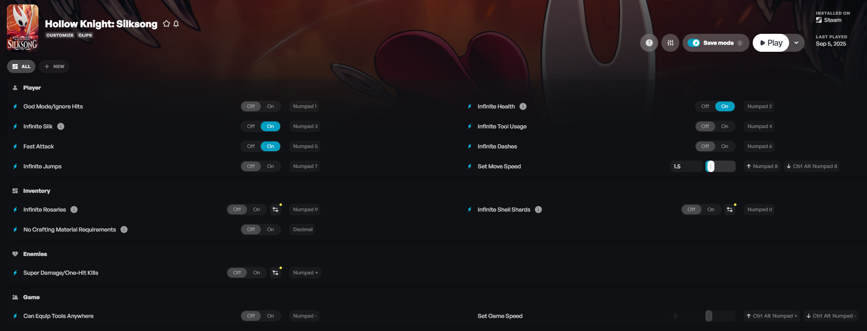Click the favorite star icon beside game title

(166, 24)
